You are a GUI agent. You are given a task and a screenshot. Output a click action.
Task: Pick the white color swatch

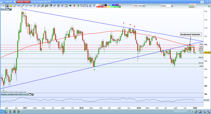click(x=97, y=5)
